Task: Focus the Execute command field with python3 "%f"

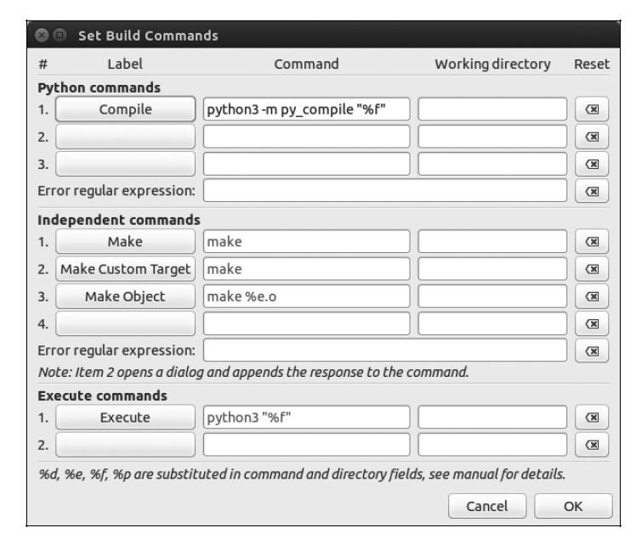Action: click(306, 418)
